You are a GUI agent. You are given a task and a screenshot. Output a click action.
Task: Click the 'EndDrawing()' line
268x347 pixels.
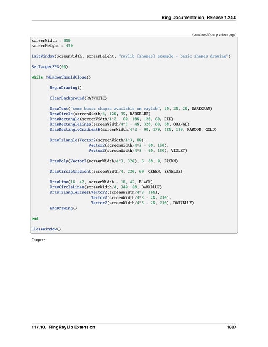click(63, 208)
